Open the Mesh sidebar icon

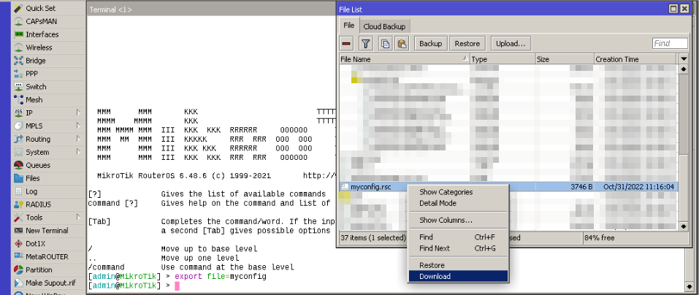tap(19, 100)
